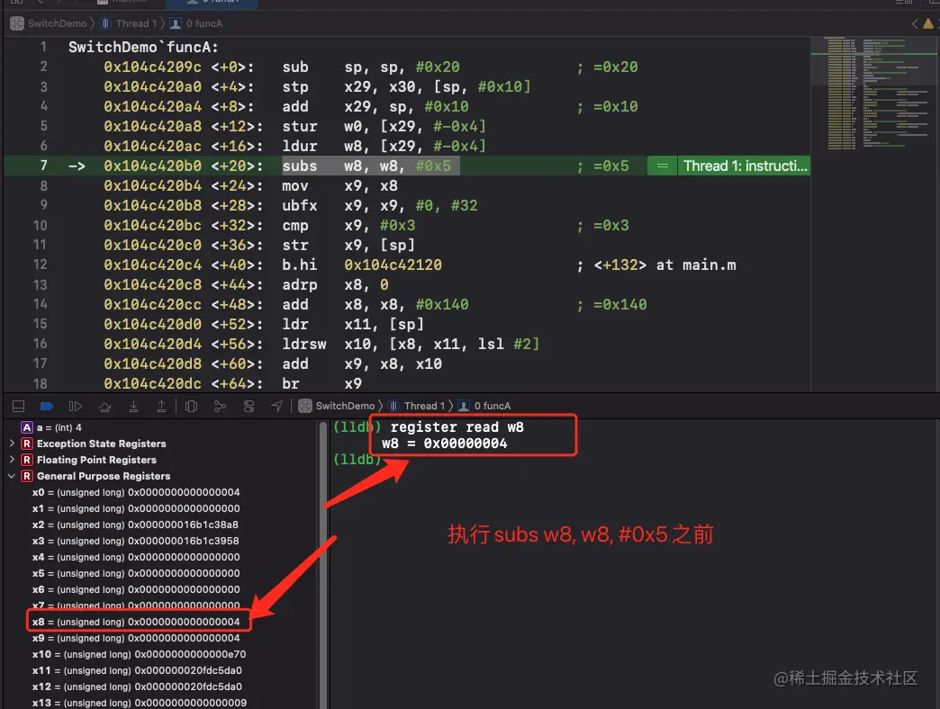
Task: Select register row x2 value 0x000000016b1c38a8
Action: pos(135,525)
